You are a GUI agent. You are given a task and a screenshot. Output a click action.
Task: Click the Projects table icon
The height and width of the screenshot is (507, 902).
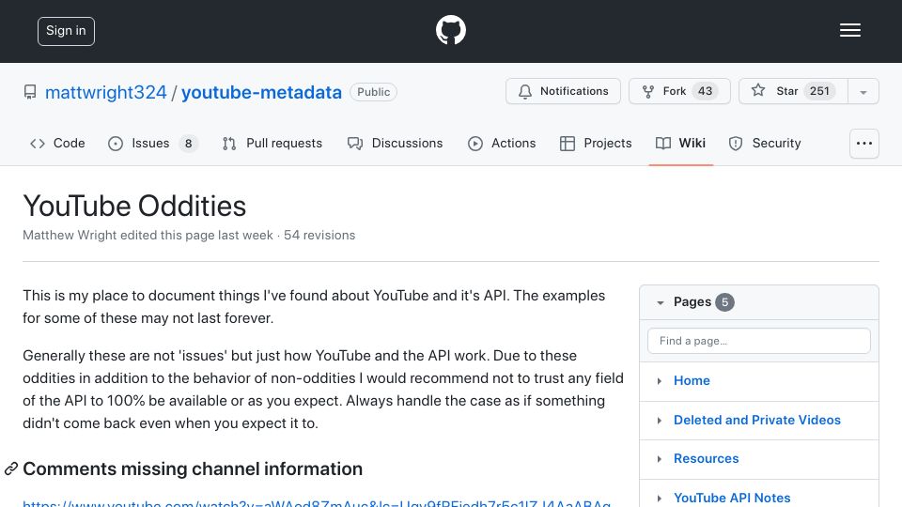(568, 143)
